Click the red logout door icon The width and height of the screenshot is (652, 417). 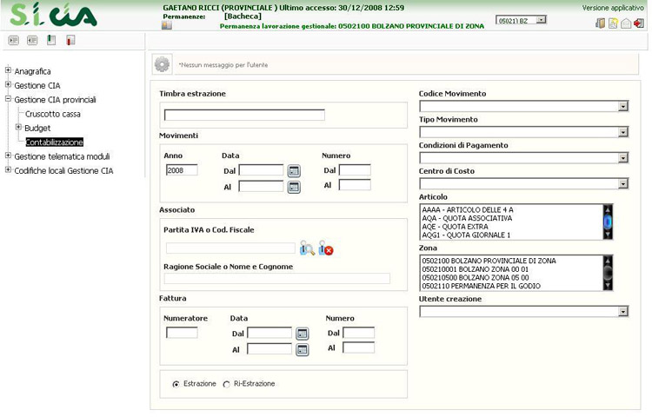click(639, 23)
